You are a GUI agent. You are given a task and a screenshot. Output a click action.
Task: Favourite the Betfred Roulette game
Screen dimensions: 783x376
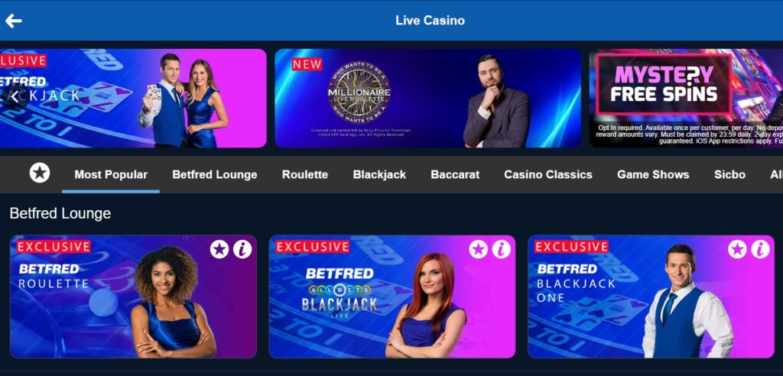tap(219, 248)
